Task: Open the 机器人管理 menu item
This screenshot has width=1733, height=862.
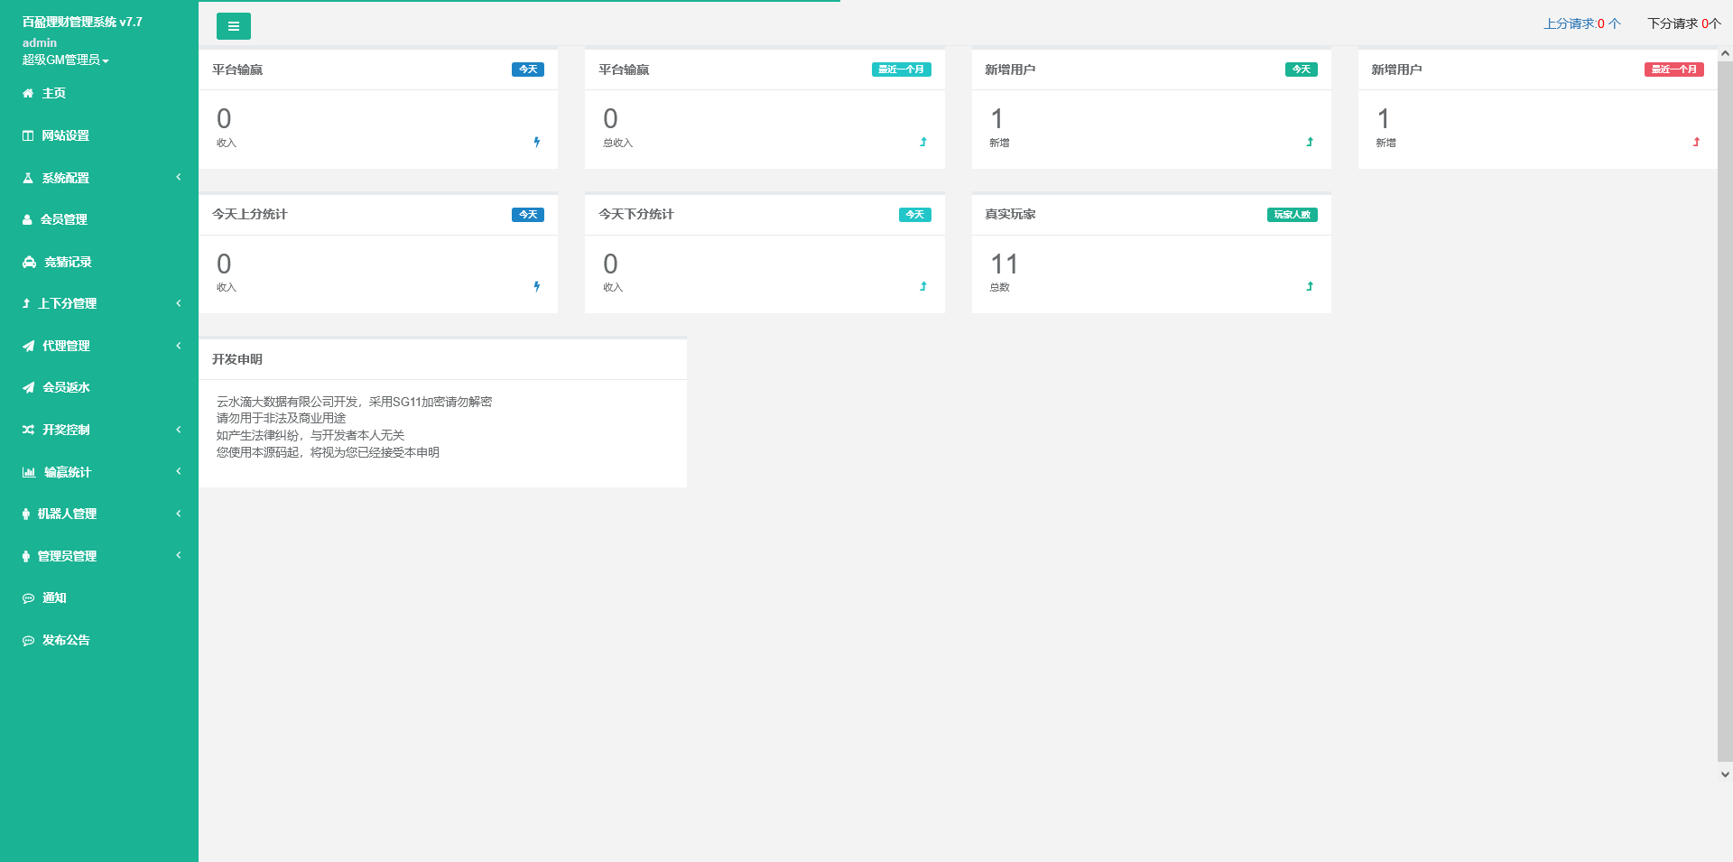Action: tap(67, 514)
